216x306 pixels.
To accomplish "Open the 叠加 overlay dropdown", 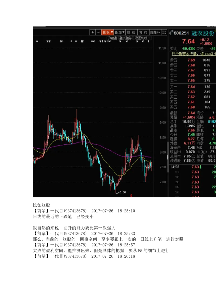I will coord(119,32).
